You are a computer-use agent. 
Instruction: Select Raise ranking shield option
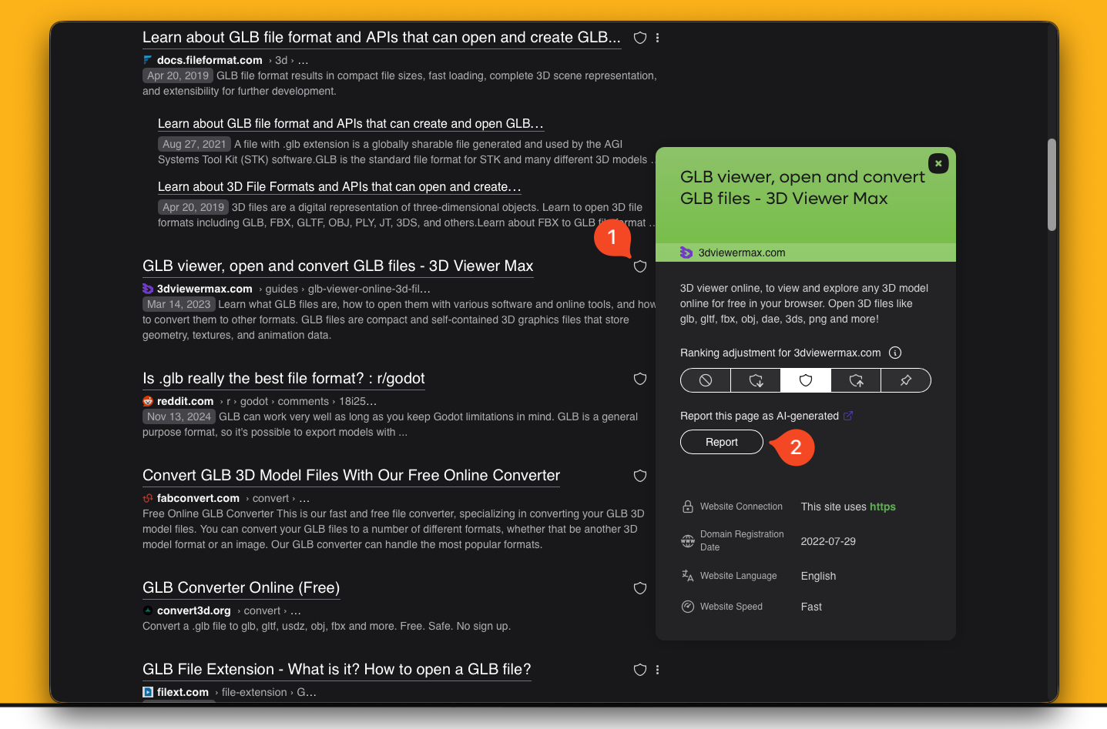(x=856, y=380)
